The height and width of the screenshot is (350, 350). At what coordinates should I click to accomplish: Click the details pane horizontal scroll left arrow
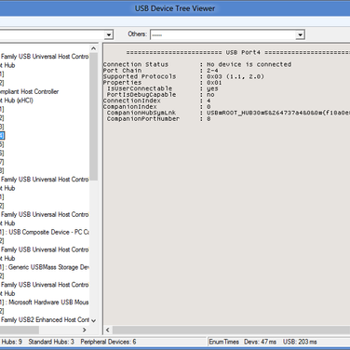pos(108,330)
